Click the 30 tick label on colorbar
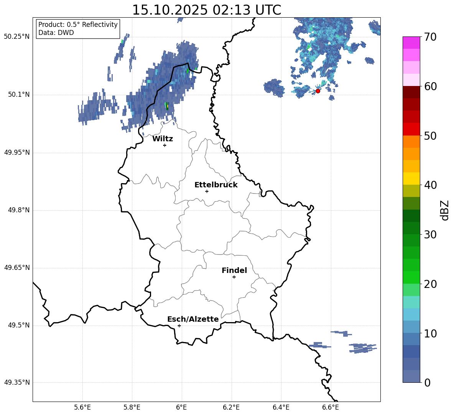Viewport: 454px width, 415px height. tap(430, 235)
